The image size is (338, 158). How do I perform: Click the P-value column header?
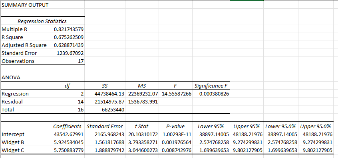[175, 126]
